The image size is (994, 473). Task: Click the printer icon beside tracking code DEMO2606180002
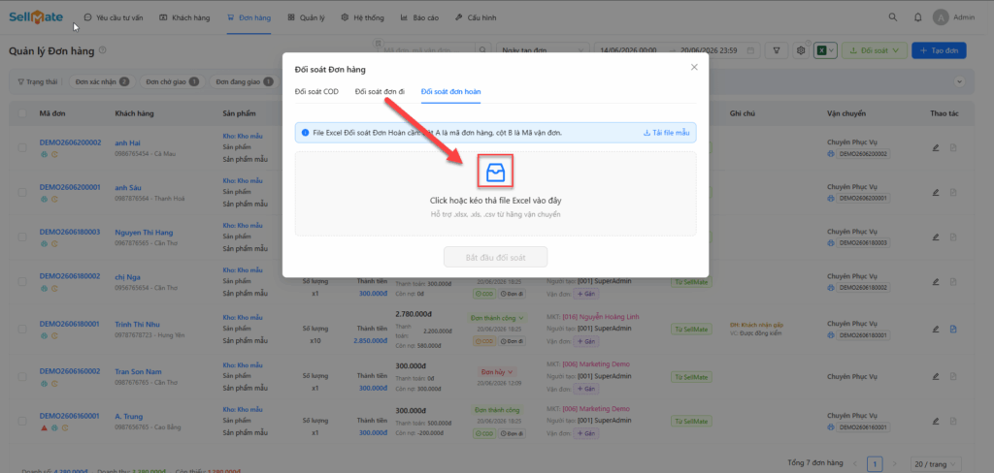pos(831,288)
